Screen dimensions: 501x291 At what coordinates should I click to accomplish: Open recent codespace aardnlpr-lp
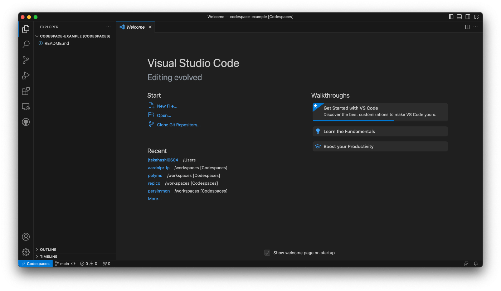coord(159,168)
